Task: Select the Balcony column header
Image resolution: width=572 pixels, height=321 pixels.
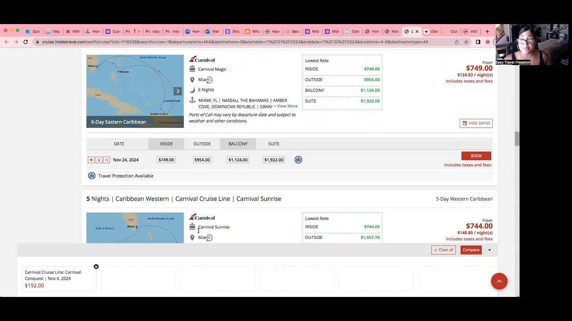Action: [x=238, y=144]
